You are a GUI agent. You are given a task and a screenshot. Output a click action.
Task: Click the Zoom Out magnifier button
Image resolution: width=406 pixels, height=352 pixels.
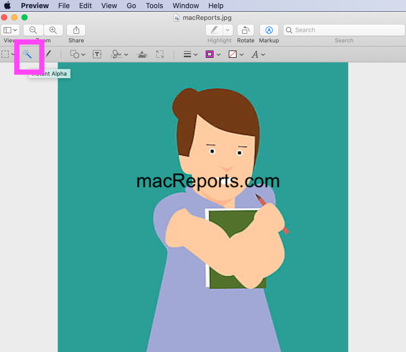[33, 30]
